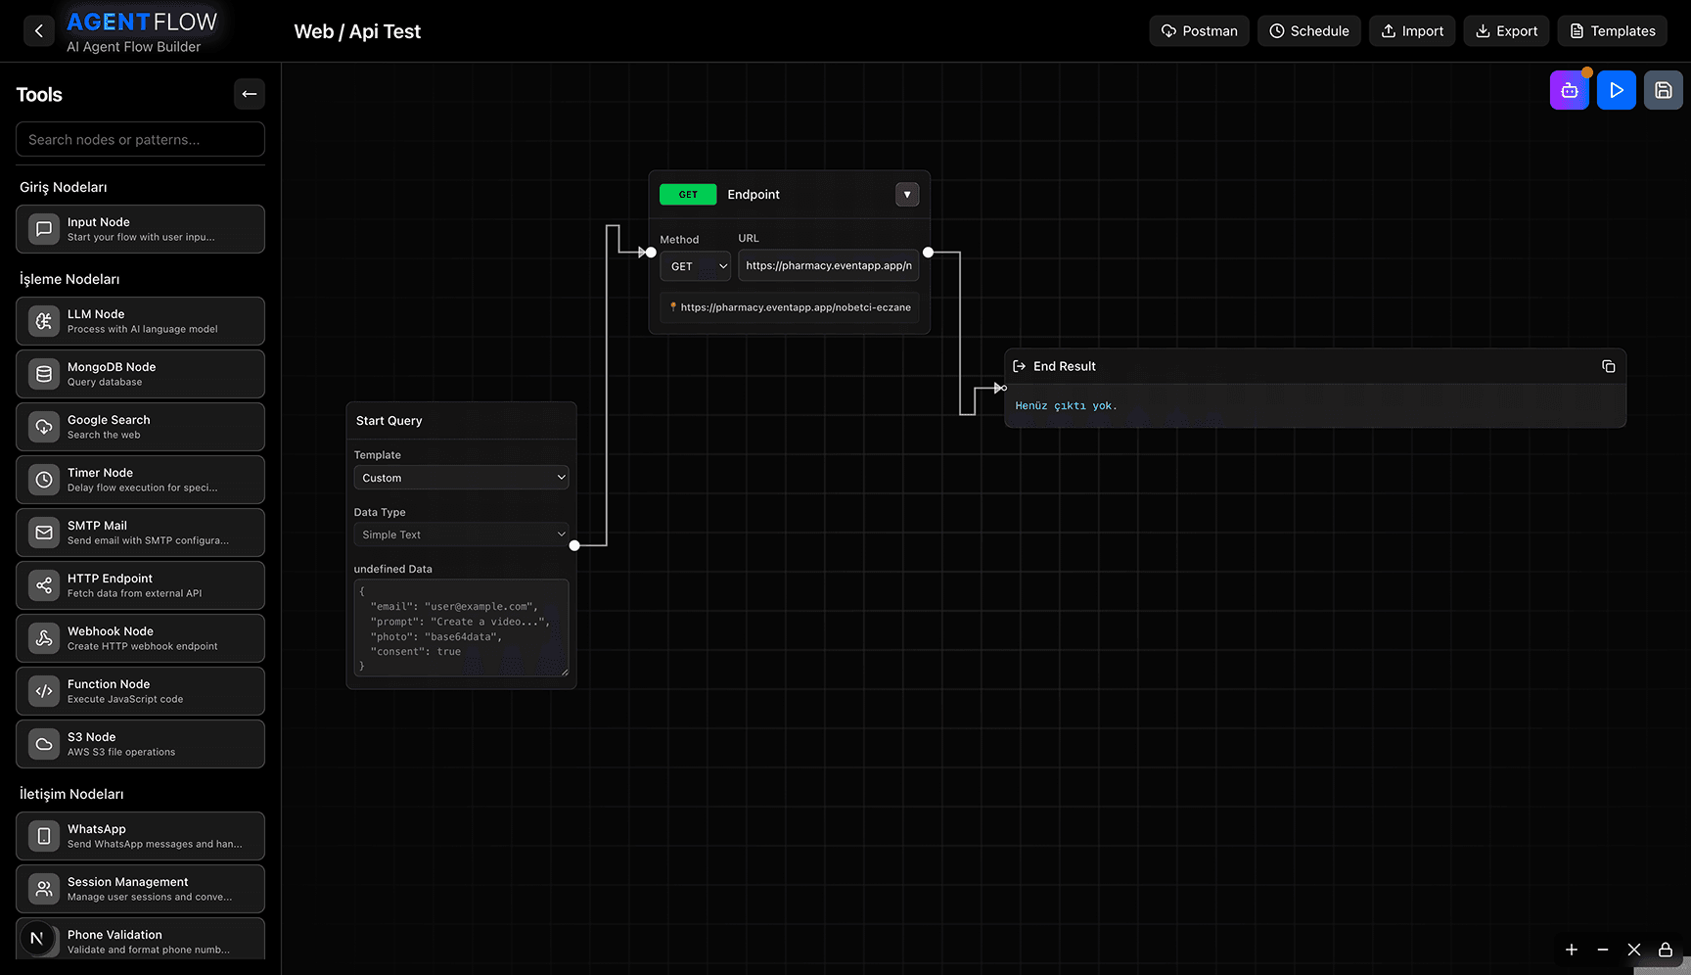Click the Function Node label
This screenshot has height=975, width=1691.
(109, 684)
